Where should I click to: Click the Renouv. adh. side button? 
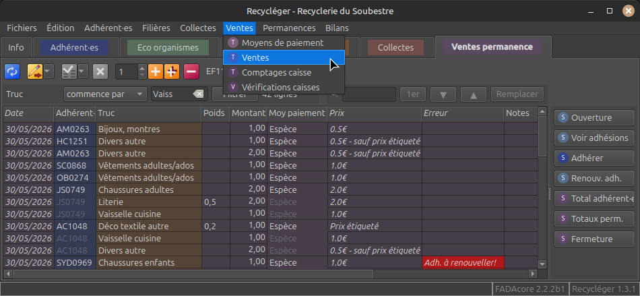pyautogui.click(x=594, y=178)
